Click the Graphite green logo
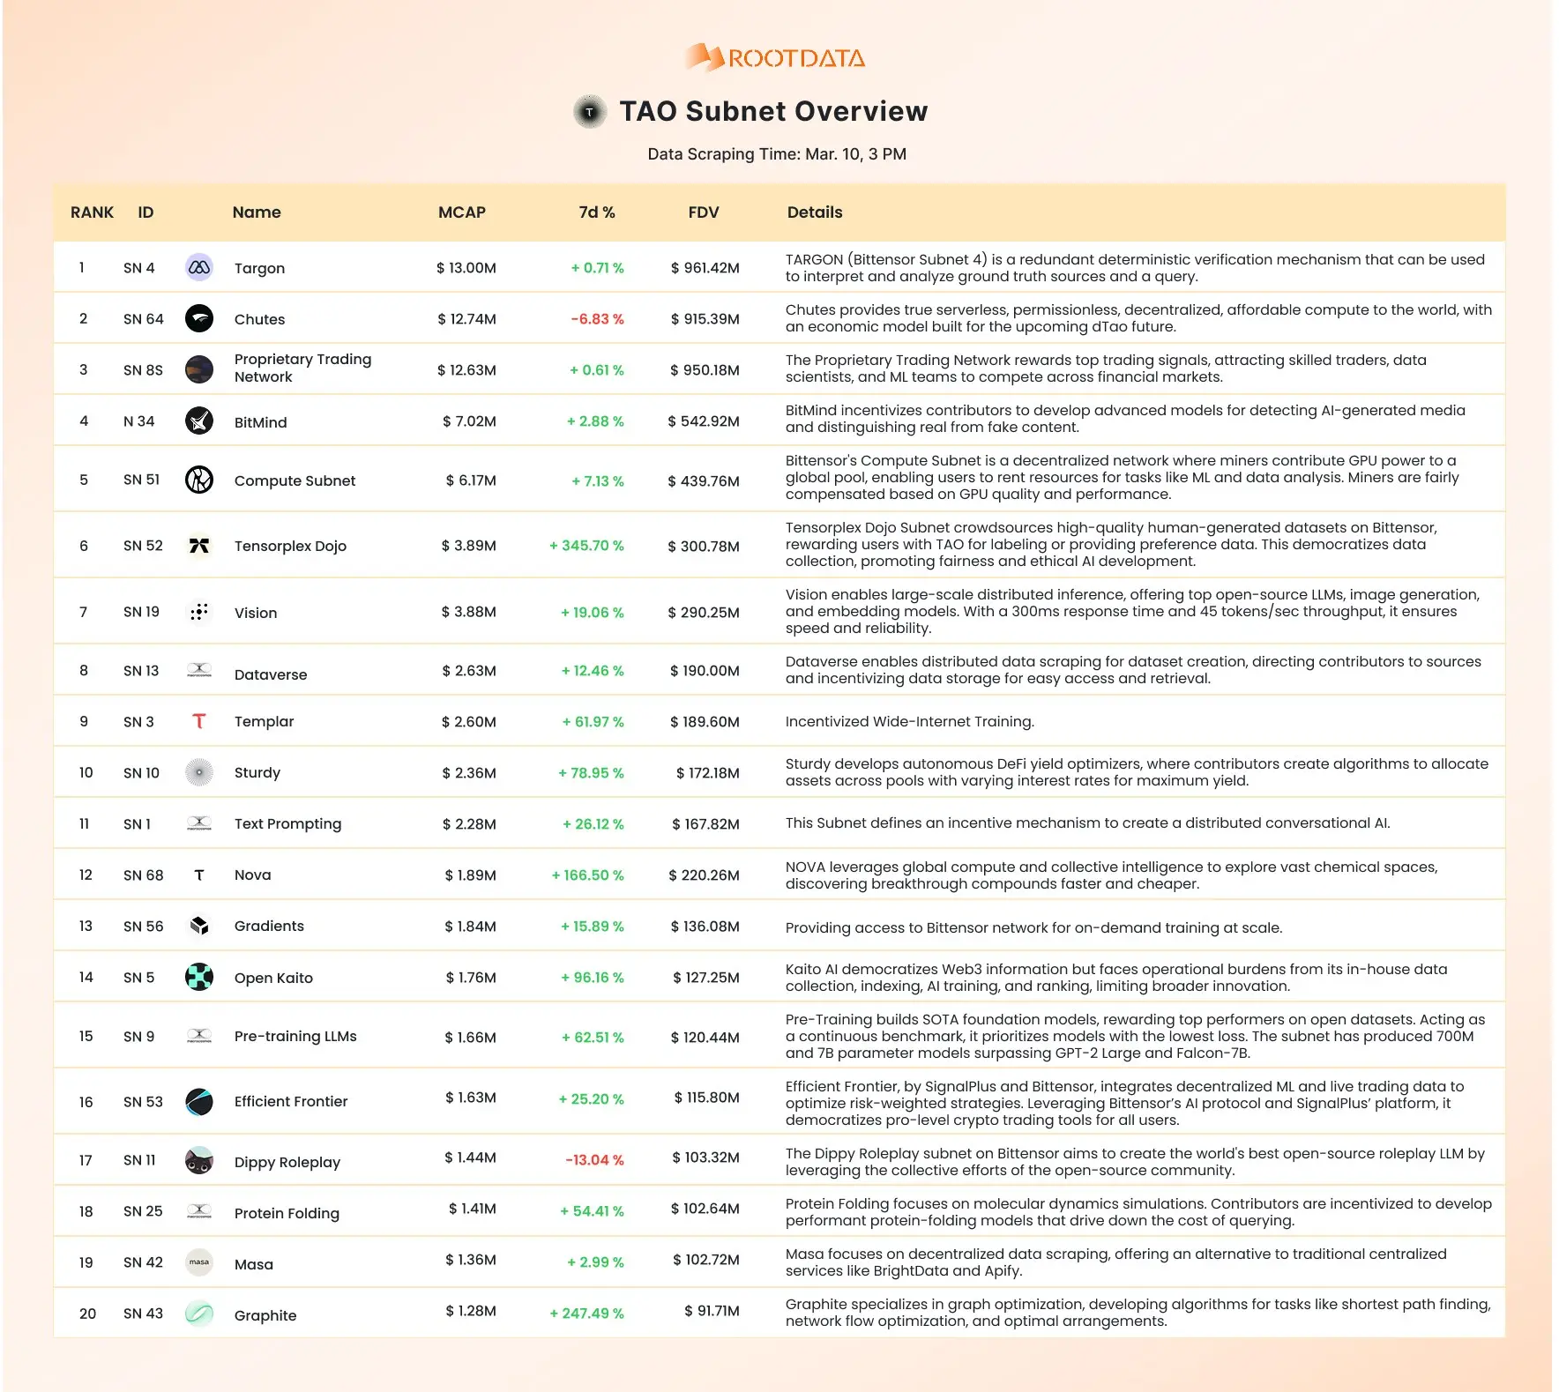Image resolution: width=1559 pixels, height=1392 pixels. pyautogui.click(x=199, y=1313)
